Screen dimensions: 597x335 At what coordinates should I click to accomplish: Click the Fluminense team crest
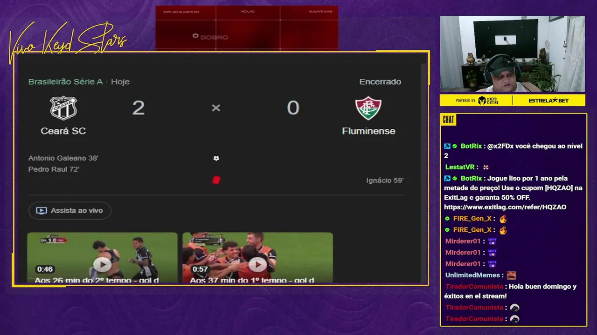368,108
